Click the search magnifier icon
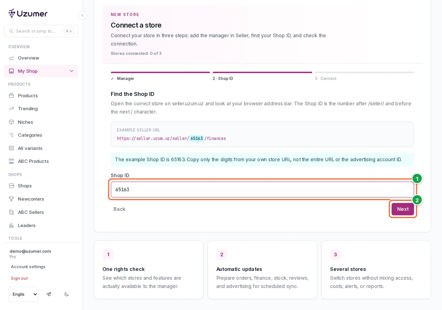This screenshot has height=310, width=442. (11, 31)
